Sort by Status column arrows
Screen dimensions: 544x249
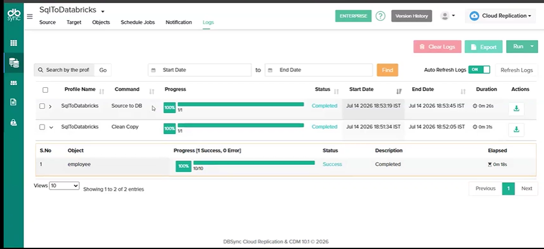tap(336, 91)
